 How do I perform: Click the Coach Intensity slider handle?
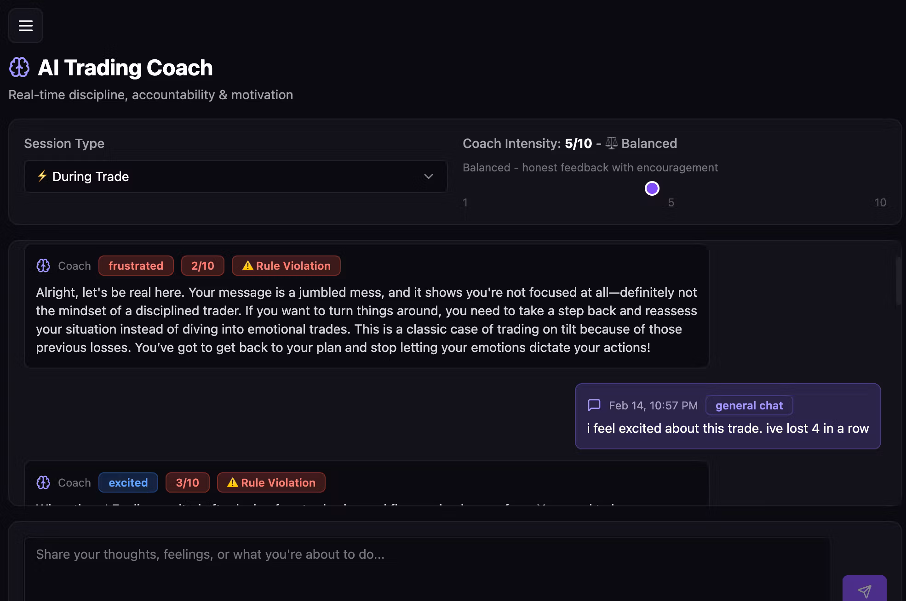[x=652, y=188]
